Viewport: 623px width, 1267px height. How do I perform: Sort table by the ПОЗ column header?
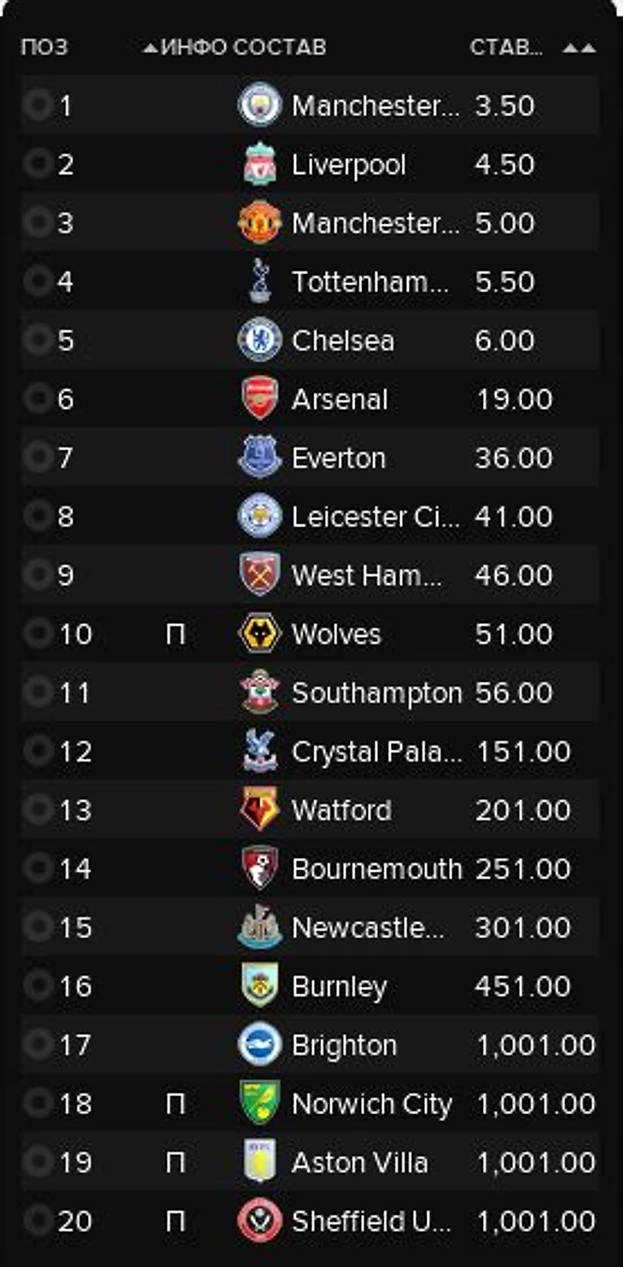click(44, 47)
